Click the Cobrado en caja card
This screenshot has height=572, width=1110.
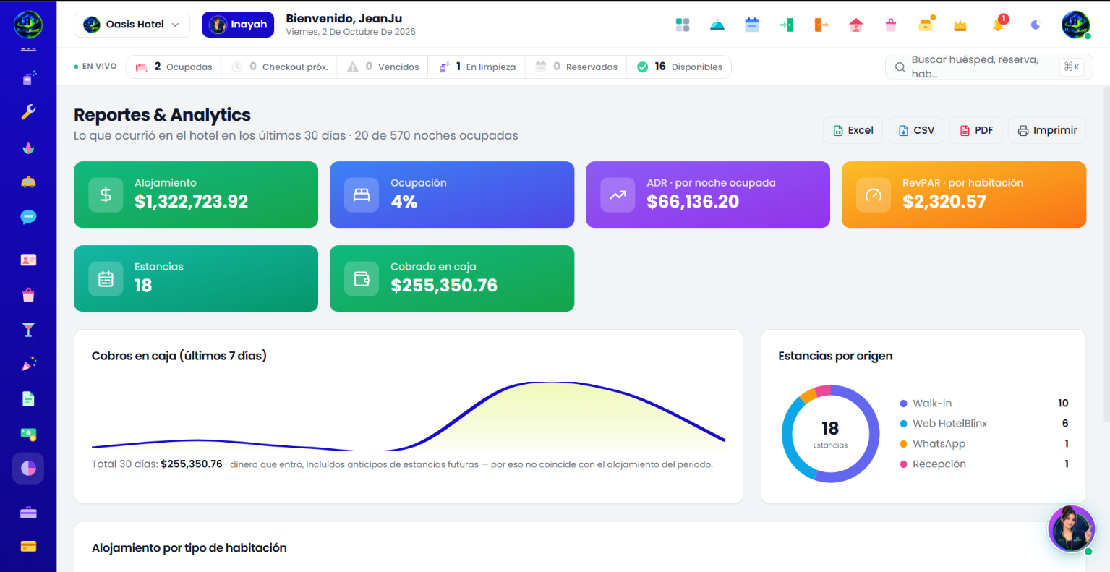tap(452, 278)
